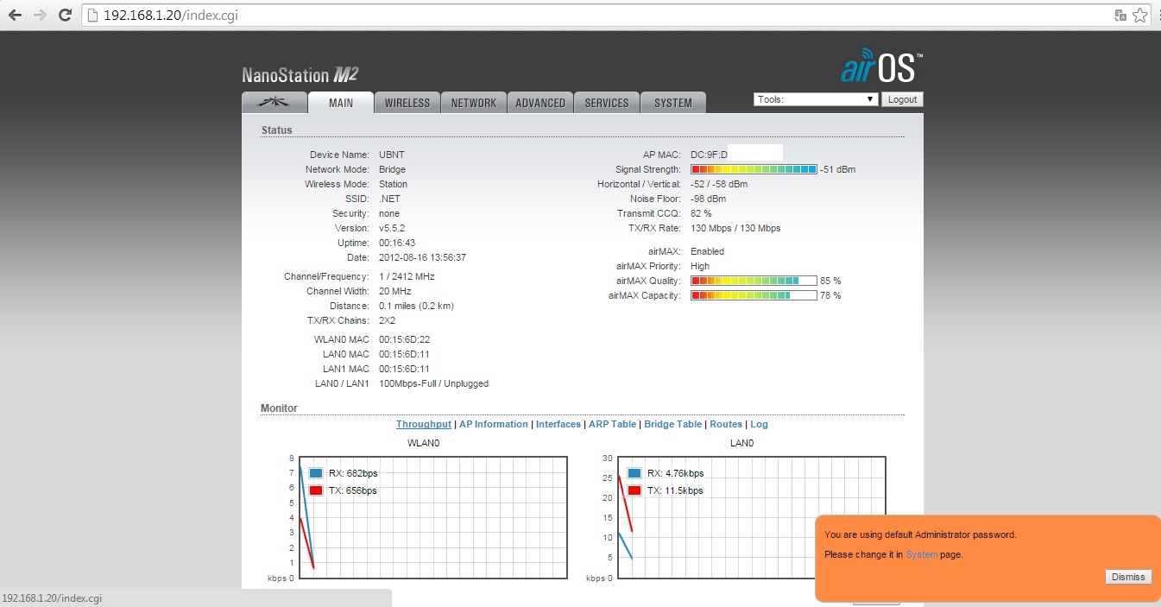Expand the Tools dropdown
The height and width of the screenshot is (607, 1161).
coord(816,99)
